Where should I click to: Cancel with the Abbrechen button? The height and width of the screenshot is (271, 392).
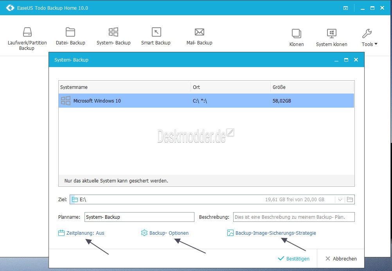click(x=341, y=259)
